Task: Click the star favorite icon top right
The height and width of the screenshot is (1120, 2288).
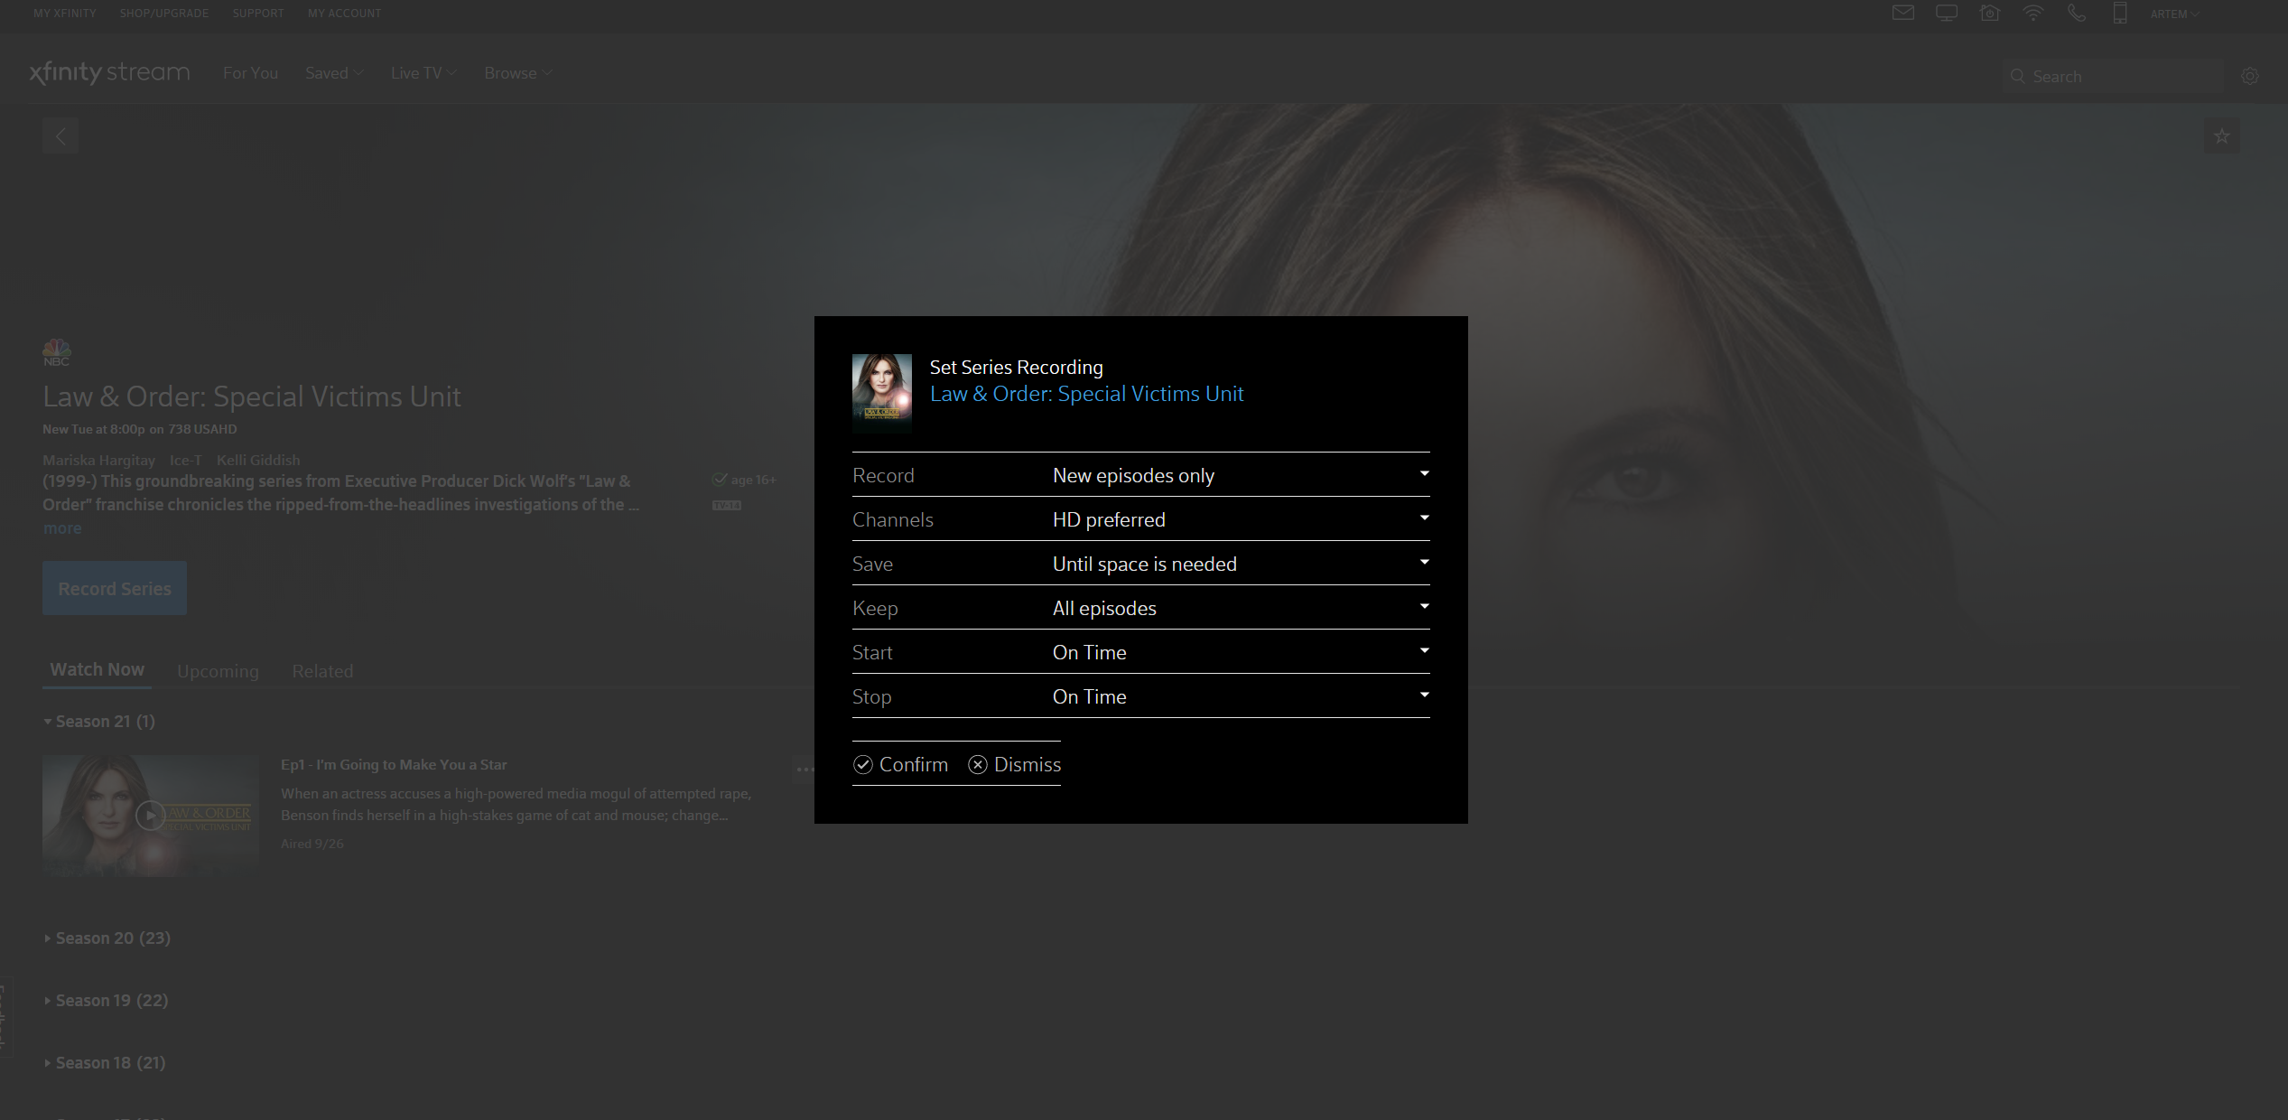Action: tap(2221, 135)
